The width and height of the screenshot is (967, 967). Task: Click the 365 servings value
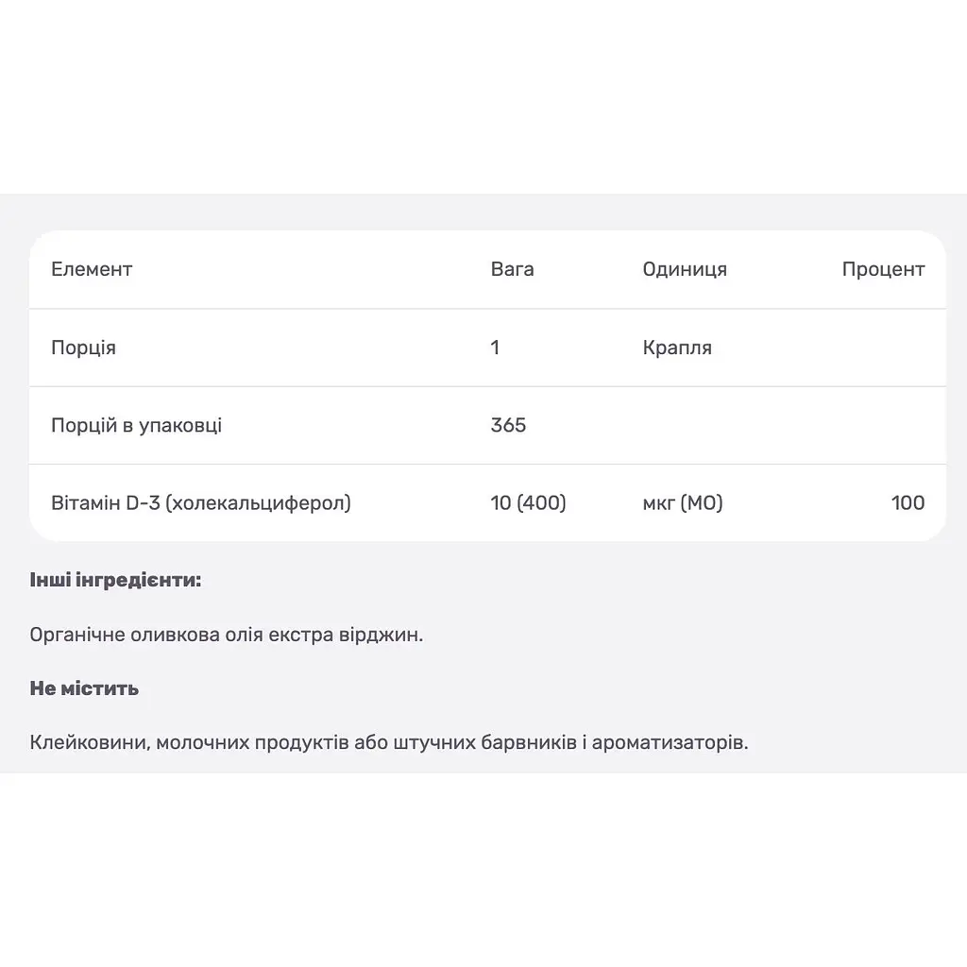click(x=508, y=426)
